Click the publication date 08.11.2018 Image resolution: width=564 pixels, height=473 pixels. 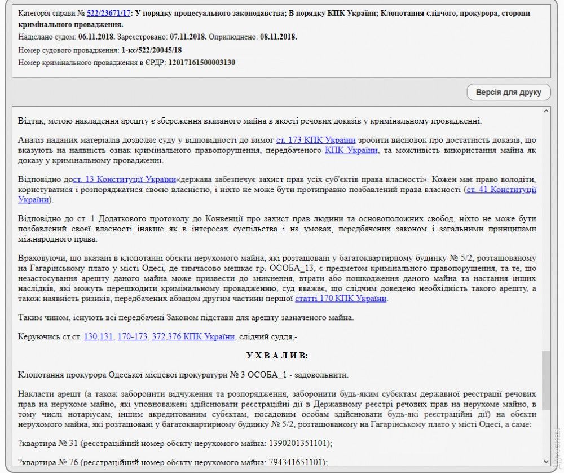pos(278,37)
